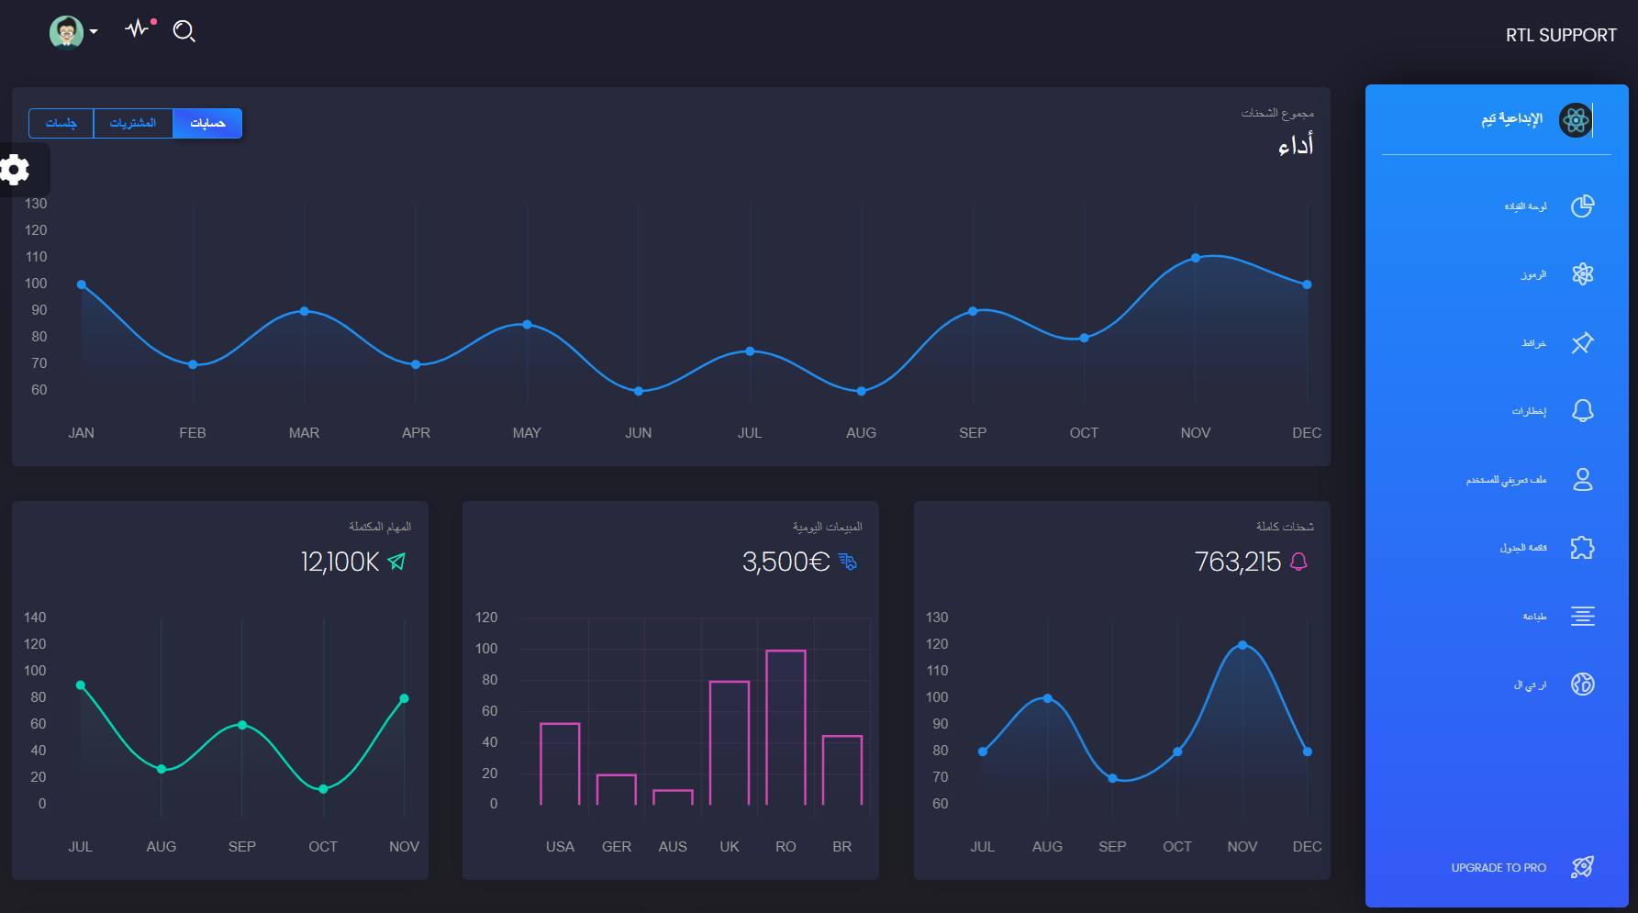Image resolution: width=1638 pixels, height=913 pixels.
Task: Open the settings gear panel
Action: pyautogui.click(x=15, y=169)
